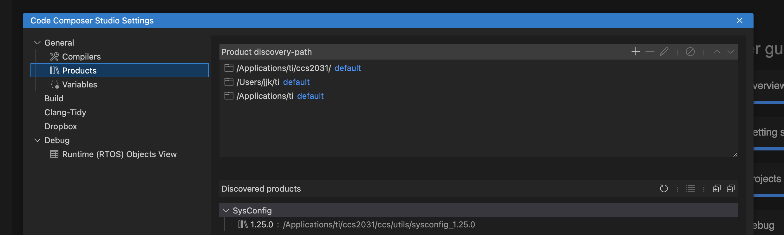The width and height of the screenshot is (784, 235).
Task: Move discovery path up with arrow
Action: (x=716, y=52)
